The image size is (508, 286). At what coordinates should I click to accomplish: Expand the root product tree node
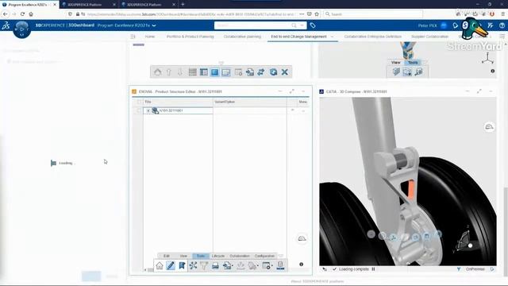click(x=148, y=111)
